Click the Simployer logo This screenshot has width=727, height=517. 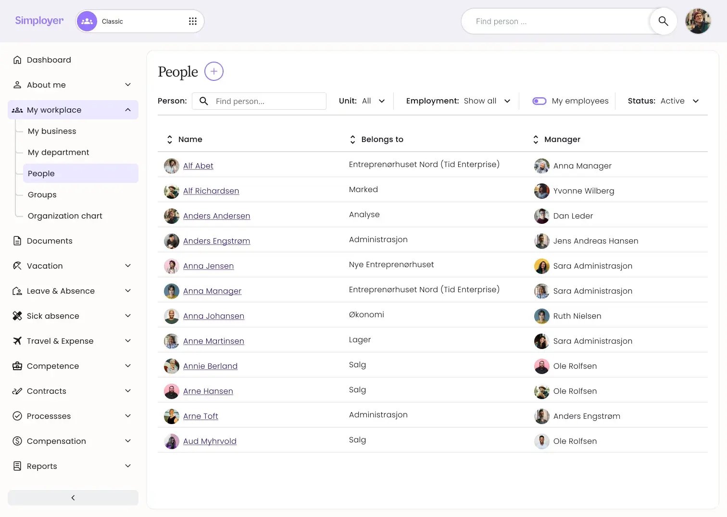coord(39,21)
